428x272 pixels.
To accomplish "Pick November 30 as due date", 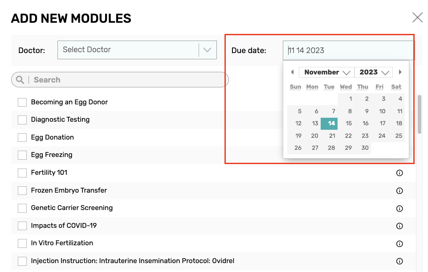I will pyautogui.click(x=365, y=148).
